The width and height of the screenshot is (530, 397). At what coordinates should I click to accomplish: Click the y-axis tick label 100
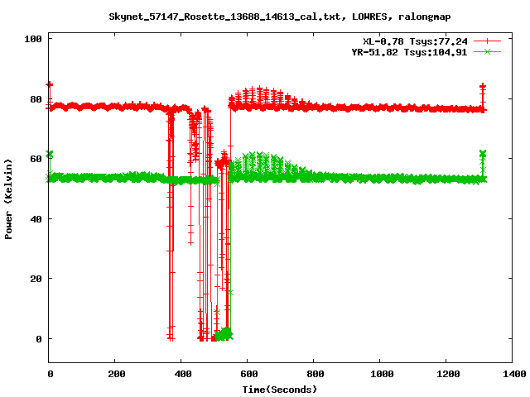click(33, 39)
